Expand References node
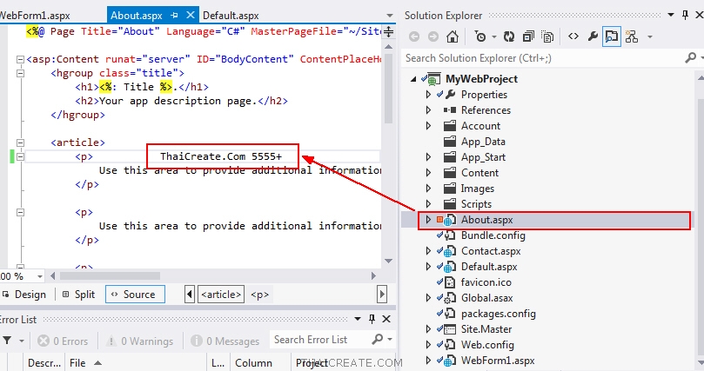This screenshot has height=371, width=704. 428,110
